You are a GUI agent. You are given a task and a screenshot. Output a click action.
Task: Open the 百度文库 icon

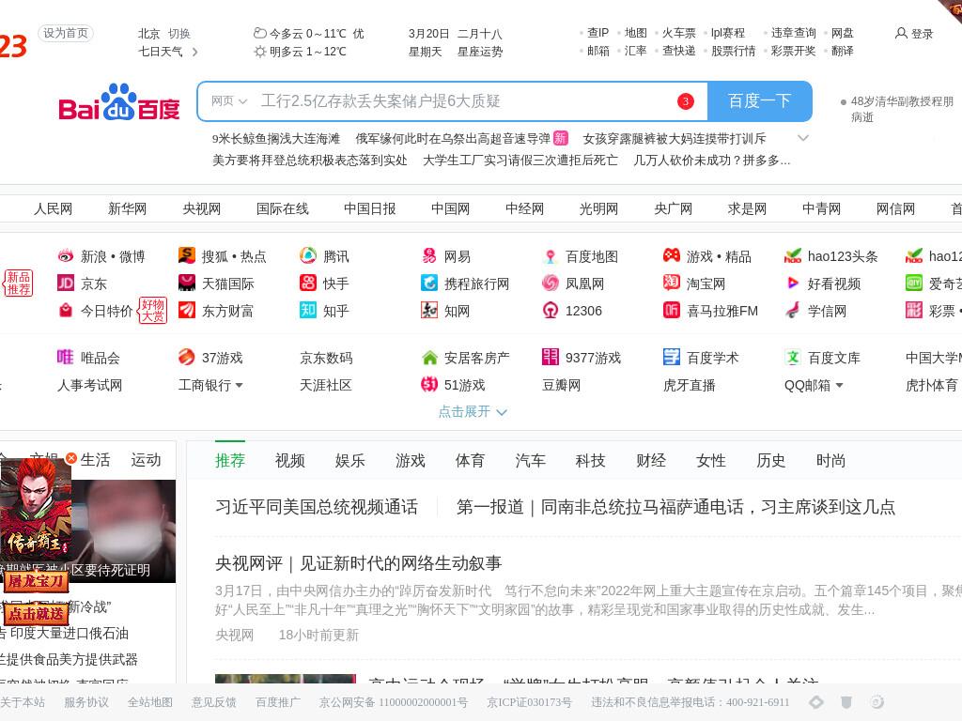coord(793,357)
